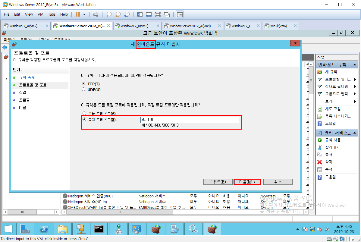Switch to Windows 7_B(vm3) tab
Viewport: 361px width, 242px height.
point(135,26)
